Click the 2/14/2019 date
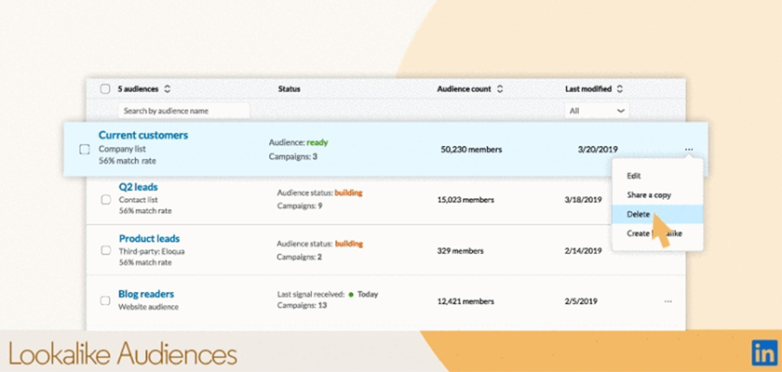This screenshot has width=782, height=372. (583, 251)
